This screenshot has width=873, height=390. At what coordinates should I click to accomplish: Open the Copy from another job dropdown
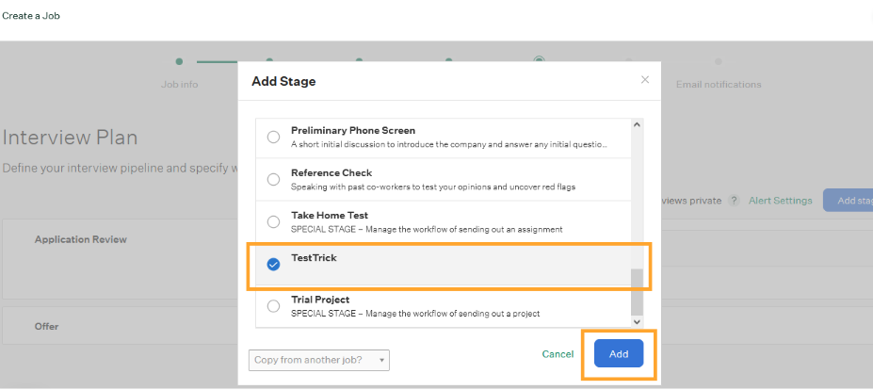(319, 360)
